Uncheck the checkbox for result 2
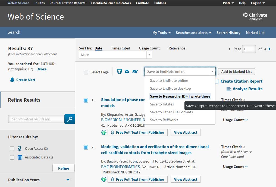The image size is (276, 187). [86, 147]
